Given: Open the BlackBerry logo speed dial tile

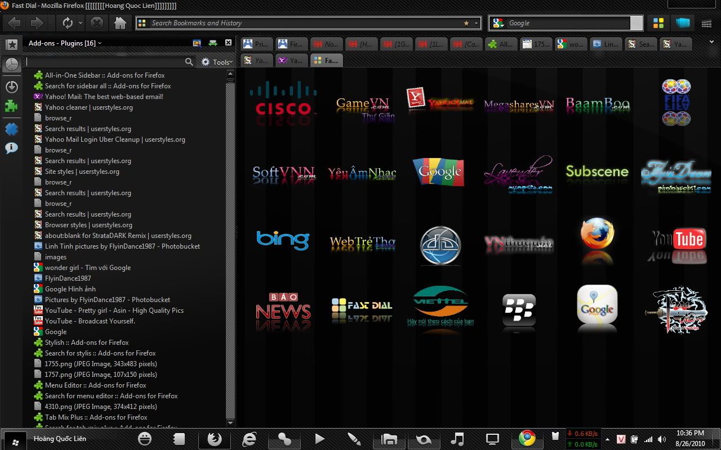Looking at the screenshot, I should (519, 310).
